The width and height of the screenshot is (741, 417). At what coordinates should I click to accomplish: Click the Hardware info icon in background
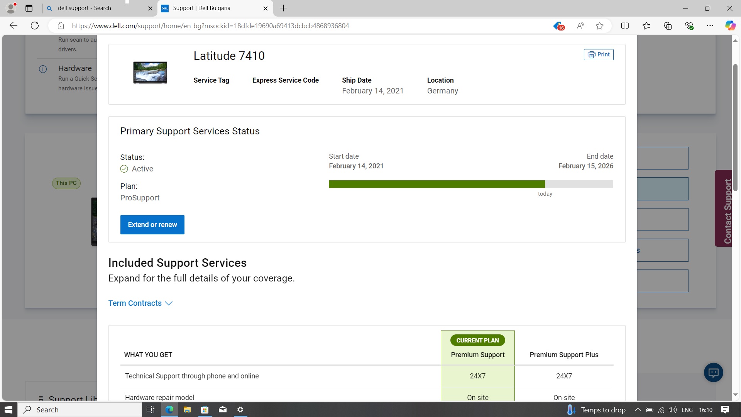[43, 69]
